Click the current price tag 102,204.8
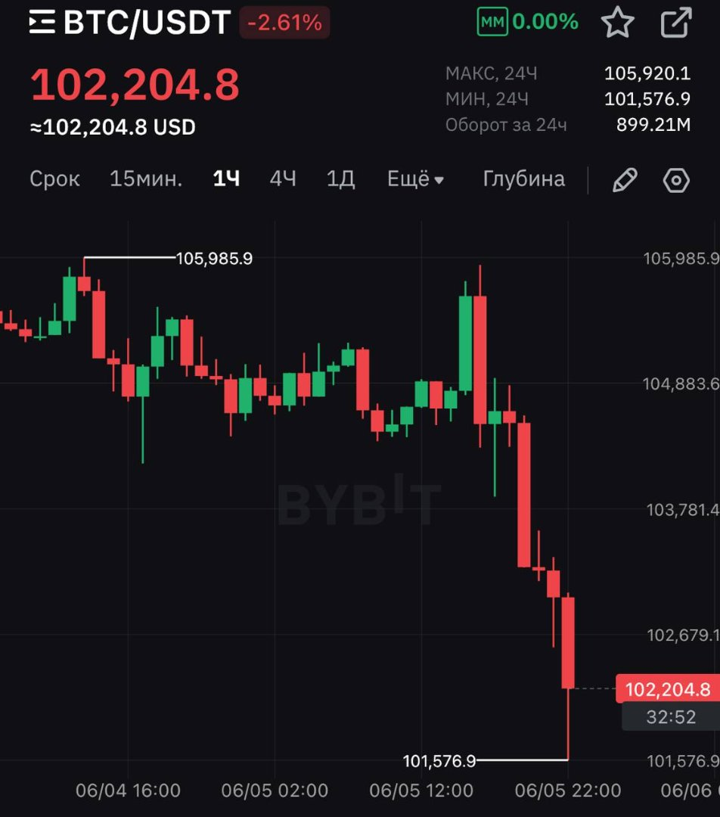 [x=667, y=689]
